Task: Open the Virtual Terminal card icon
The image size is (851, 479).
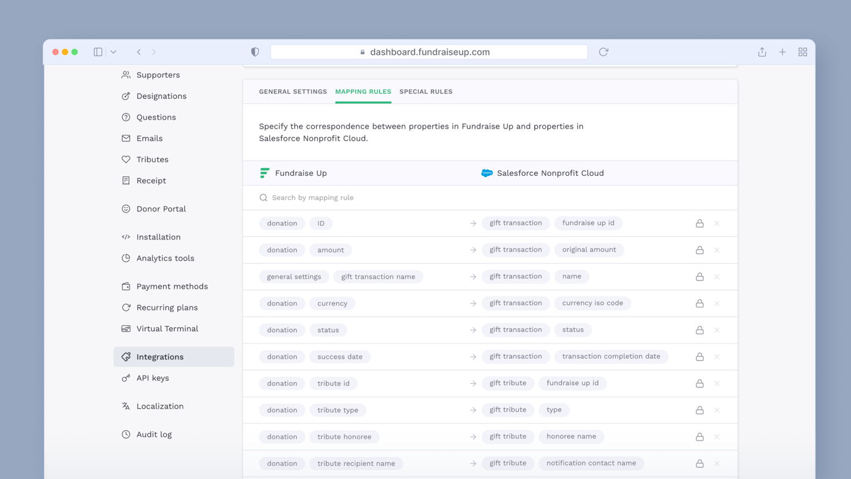Action: tap(125, 329)
